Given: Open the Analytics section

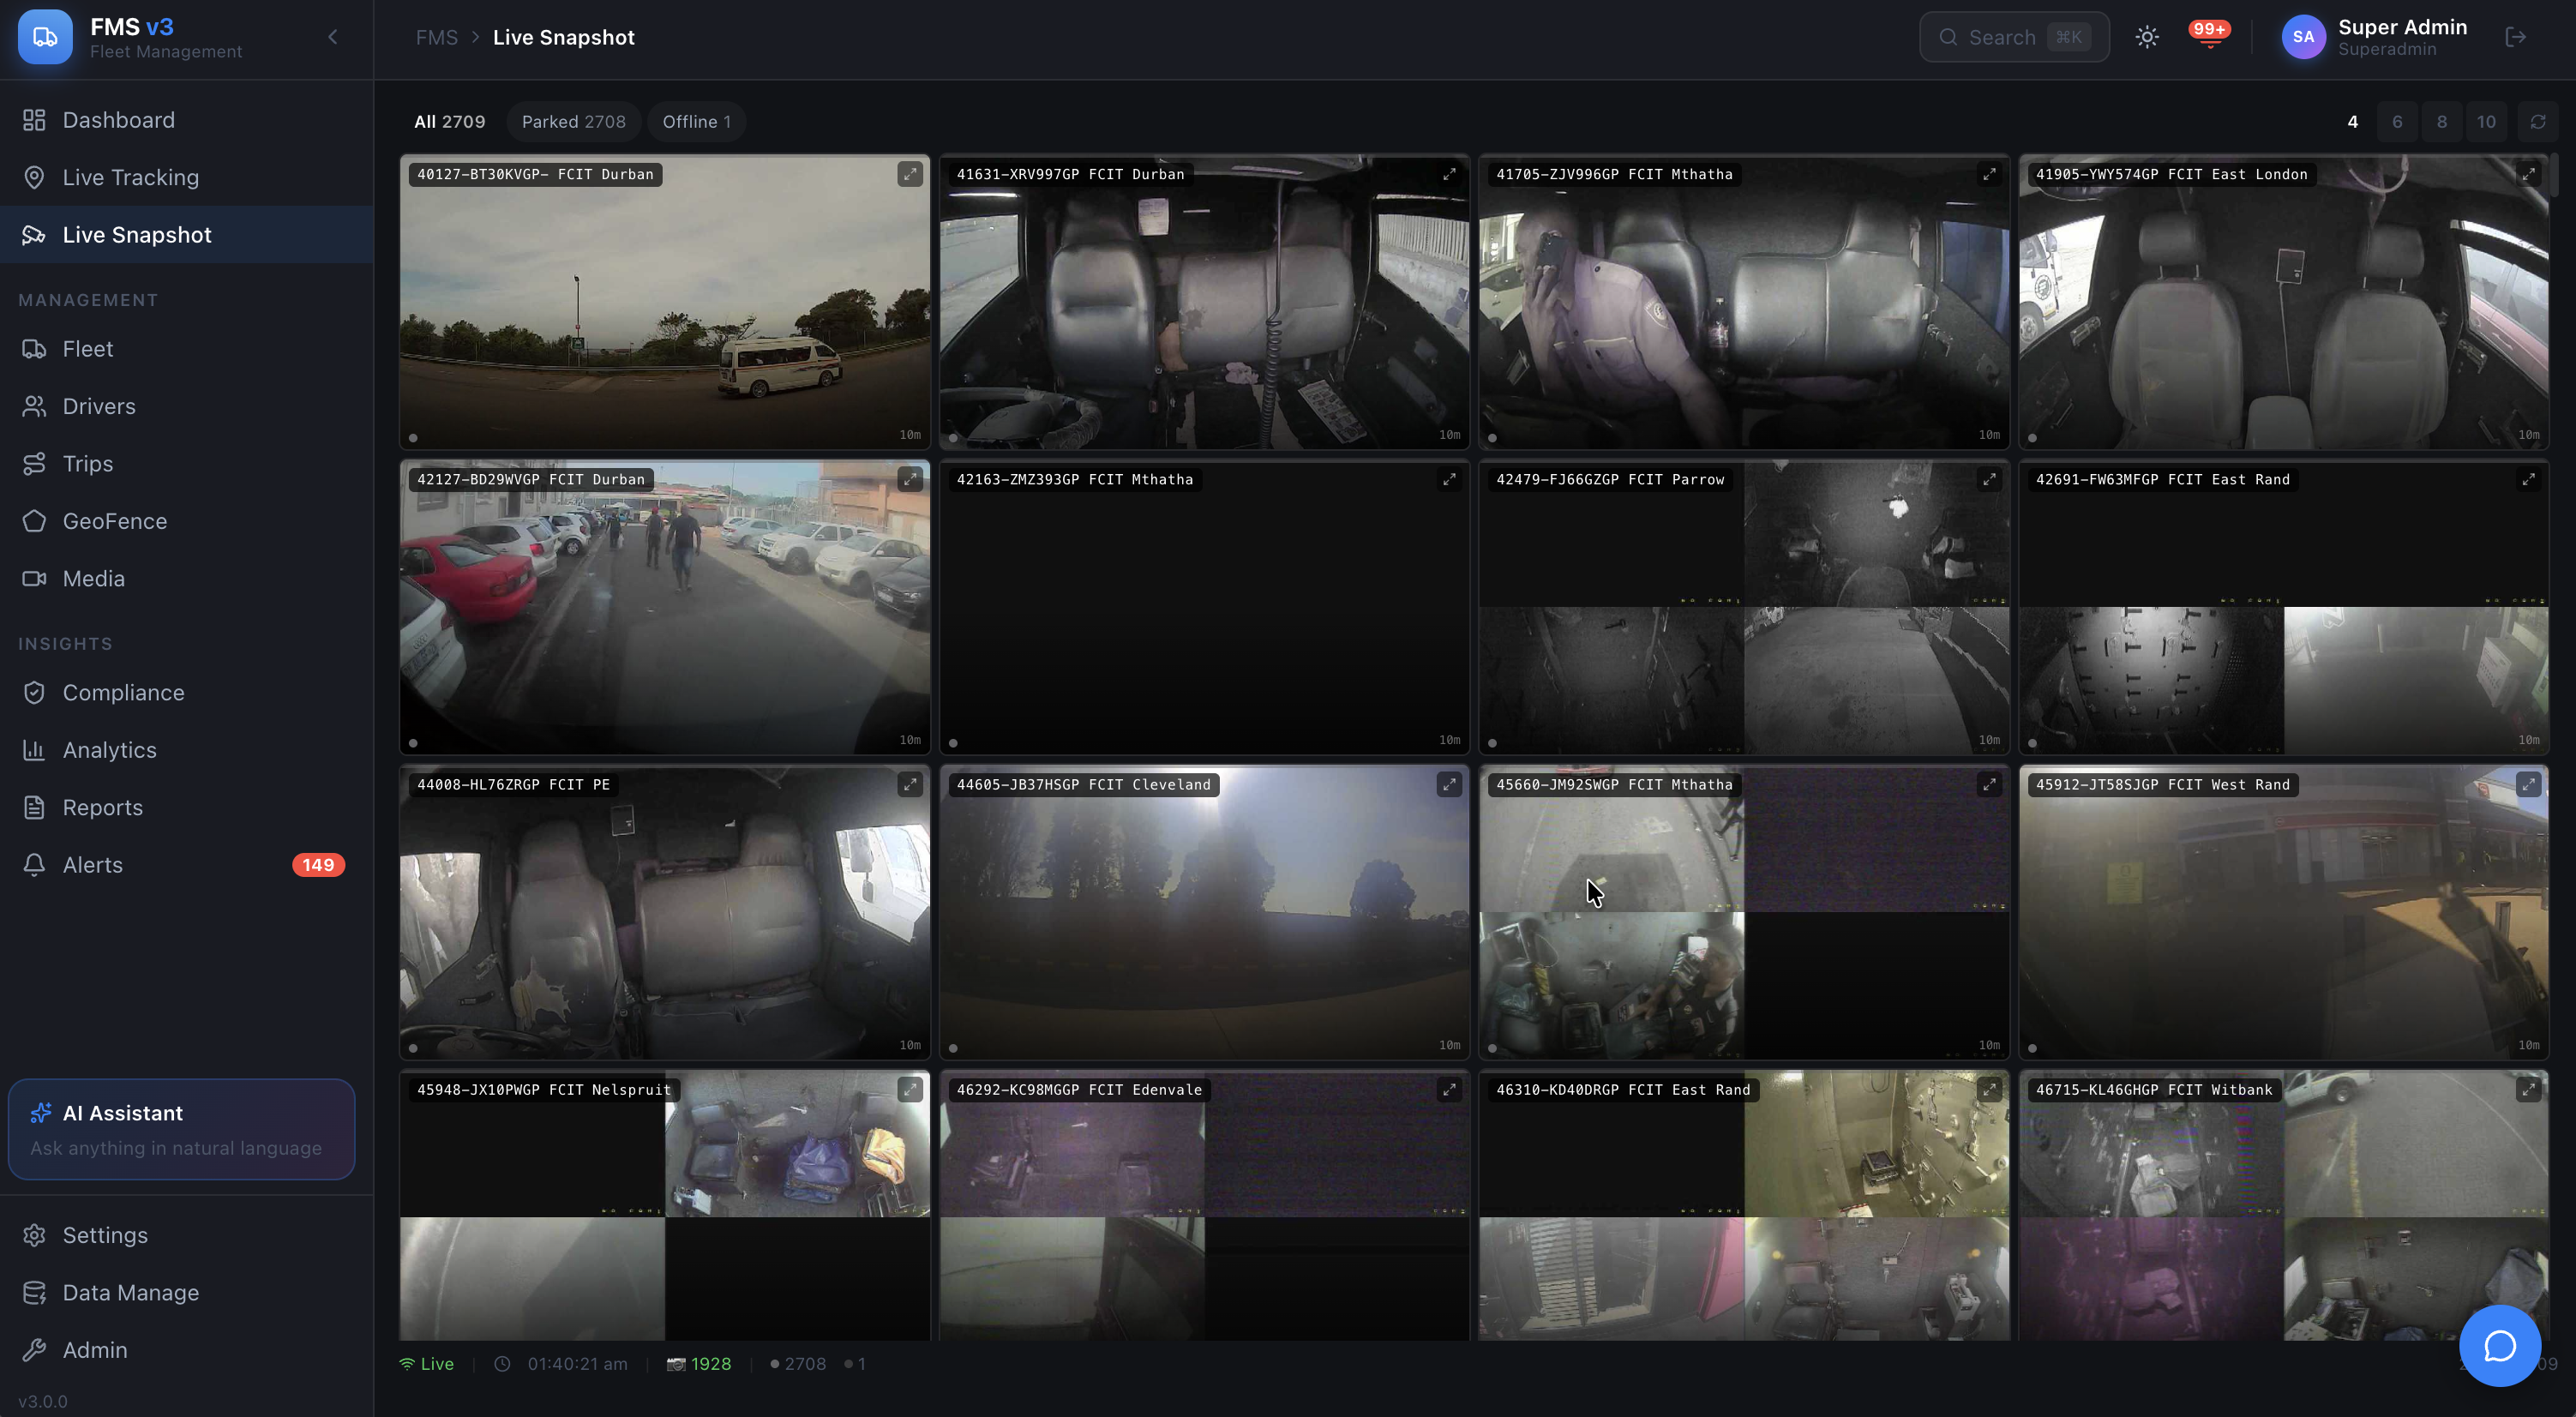Looking at the screenshot, I should (109, 749).
